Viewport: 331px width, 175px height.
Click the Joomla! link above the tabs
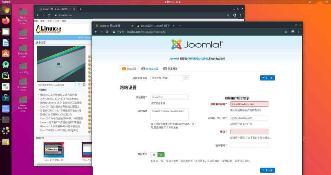pos(174,59)
